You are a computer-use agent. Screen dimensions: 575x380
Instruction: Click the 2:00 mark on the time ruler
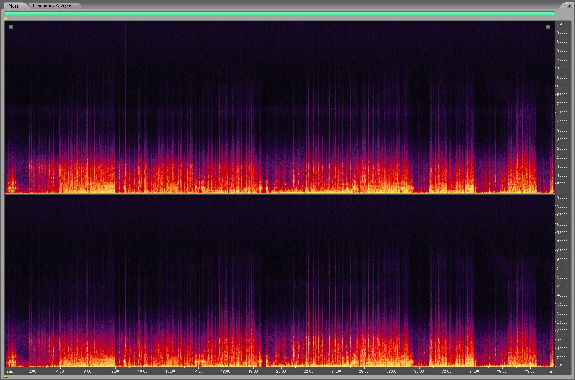tap(32, 372)
